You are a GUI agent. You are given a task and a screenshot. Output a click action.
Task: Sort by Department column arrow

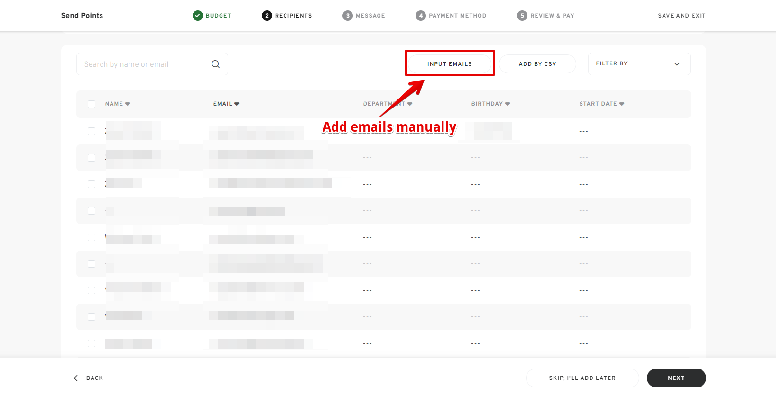[410, 104]
